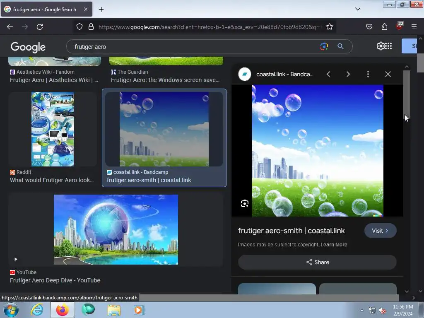This screenshot has height=318, width=424.
Task: Select the YouTube globe city thumbnail
Action: tap(116, 229)
